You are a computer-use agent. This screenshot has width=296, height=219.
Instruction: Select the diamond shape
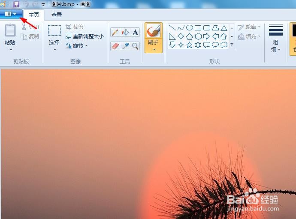point(181,36)
